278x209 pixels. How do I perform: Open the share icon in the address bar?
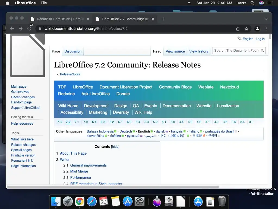coord(238,29)
